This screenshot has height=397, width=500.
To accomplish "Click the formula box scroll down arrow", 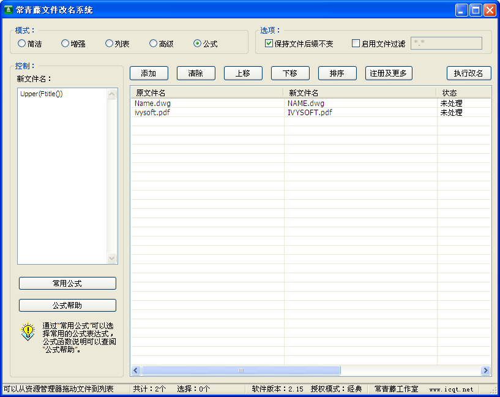I will 111,258.
